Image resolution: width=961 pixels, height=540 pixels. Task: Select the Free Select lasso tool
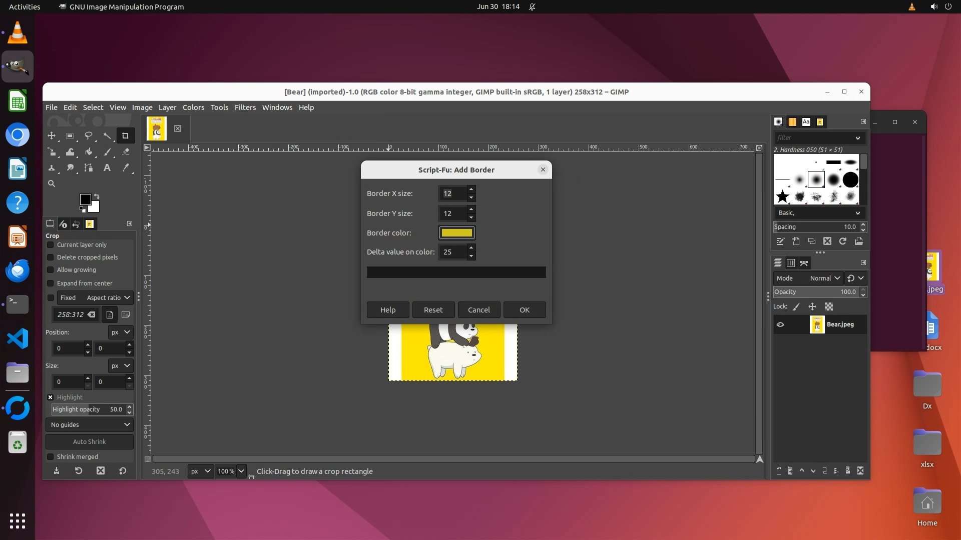(x=89, y=135)
